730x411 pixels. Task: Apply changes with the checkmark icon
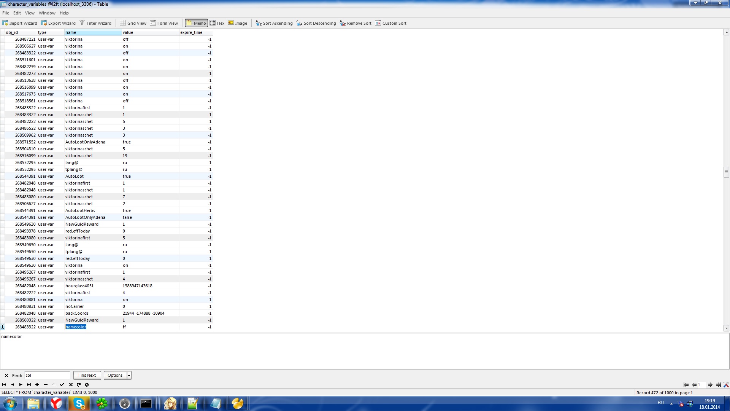coord(62,385)
